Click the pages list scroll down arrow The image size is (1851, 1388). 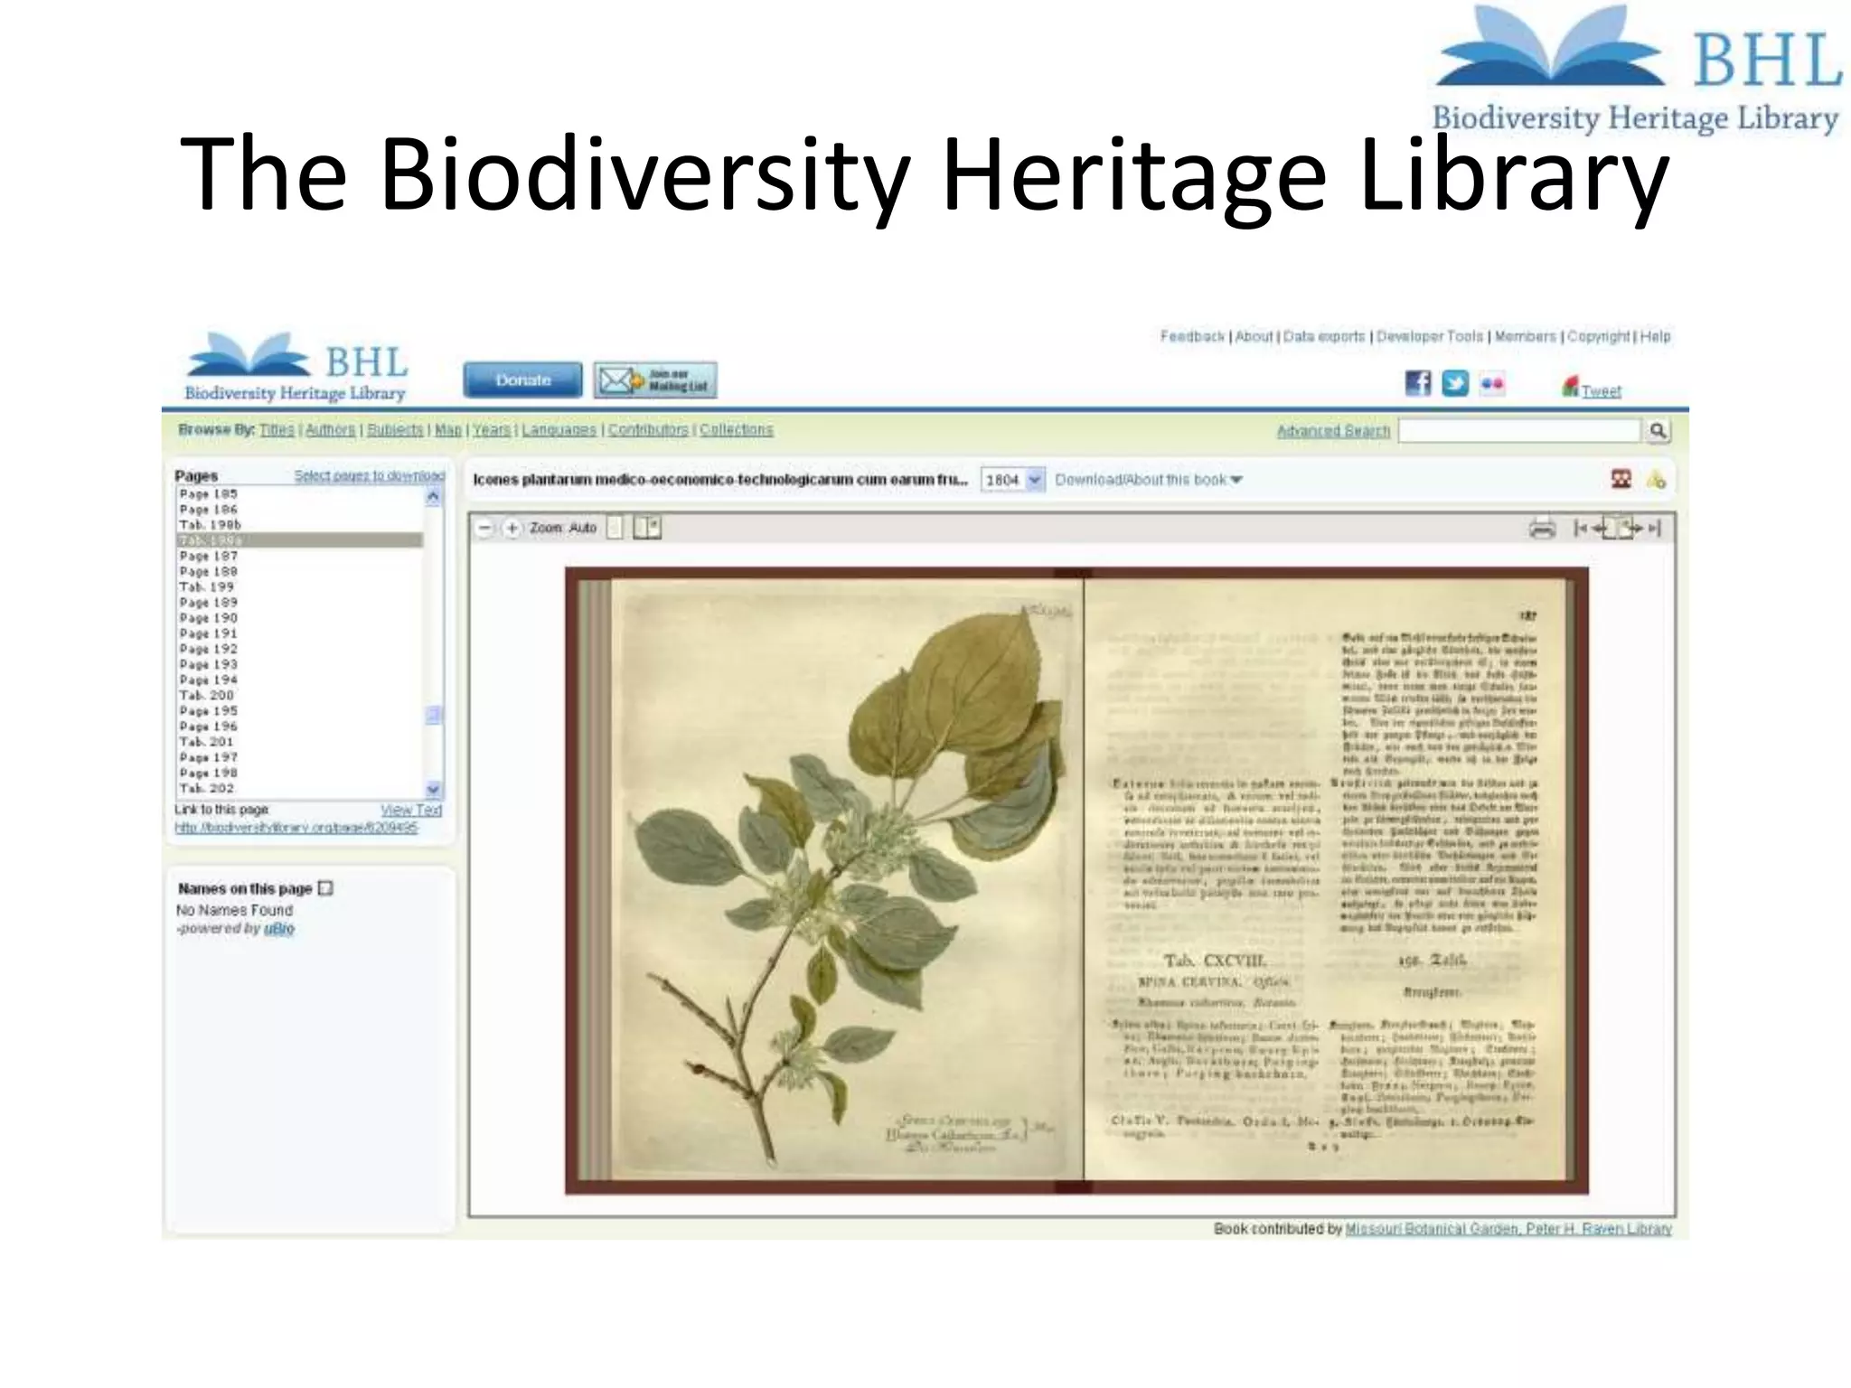click(x=433, y=789)
